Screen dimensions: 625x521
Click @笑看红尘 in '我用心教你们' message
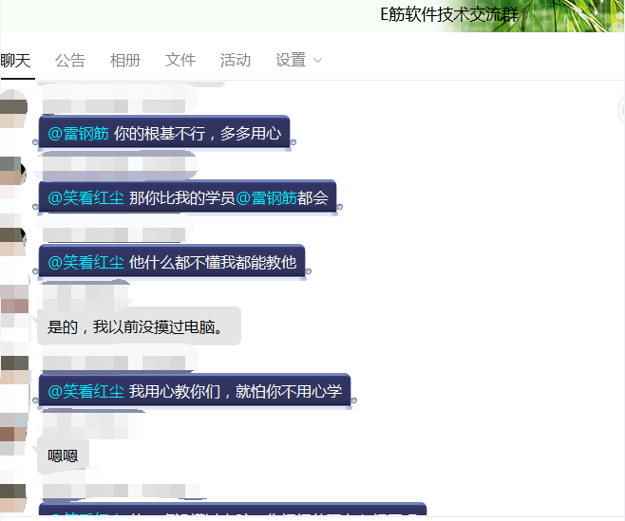coord(86,391)
